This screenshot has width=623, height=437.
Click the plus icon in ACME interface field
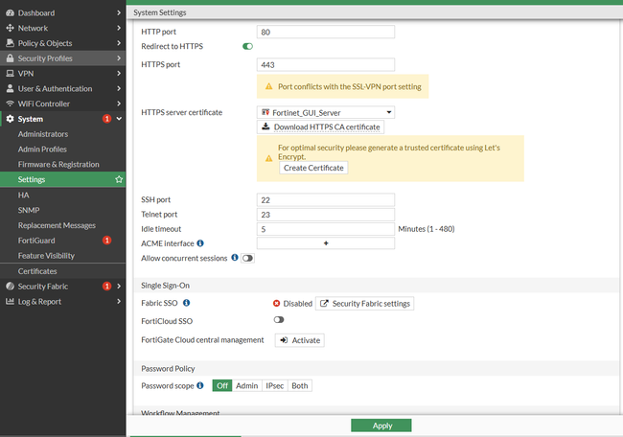click(x=326, y=243)
